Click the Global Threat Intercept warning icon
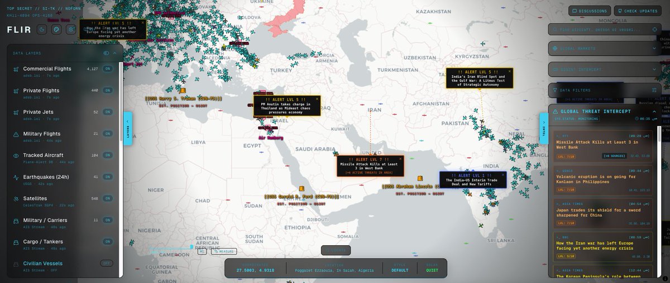The width and height of the screenshot is (670, 283). [556, 111]
